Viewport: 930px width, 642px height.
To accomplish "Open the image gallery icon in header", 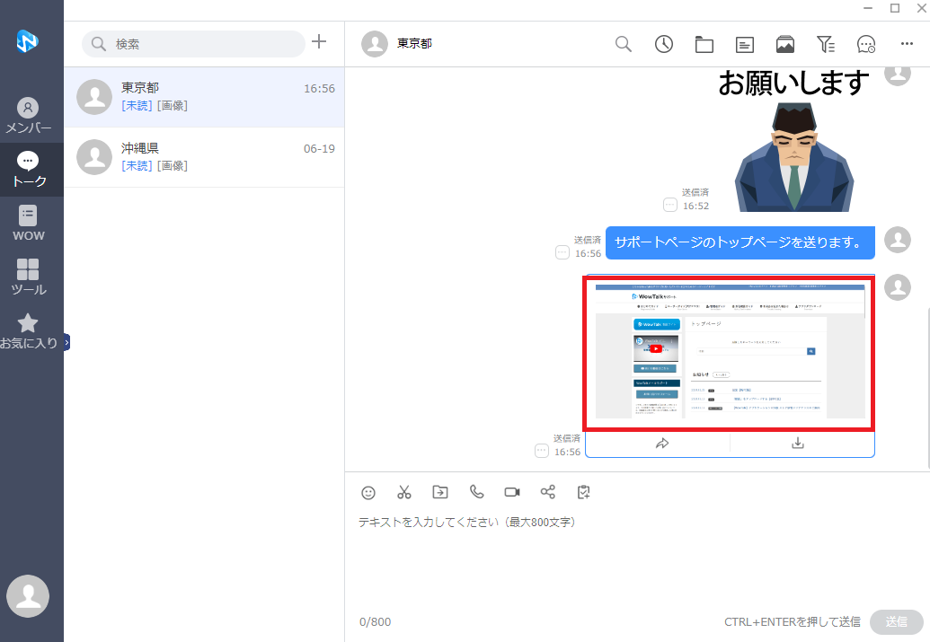I will [x=784, y=44].
